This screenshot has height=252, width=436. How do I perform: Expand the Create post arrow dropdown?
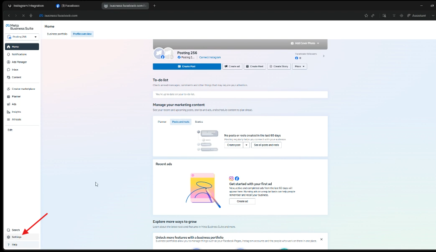[x=246, y=145]
